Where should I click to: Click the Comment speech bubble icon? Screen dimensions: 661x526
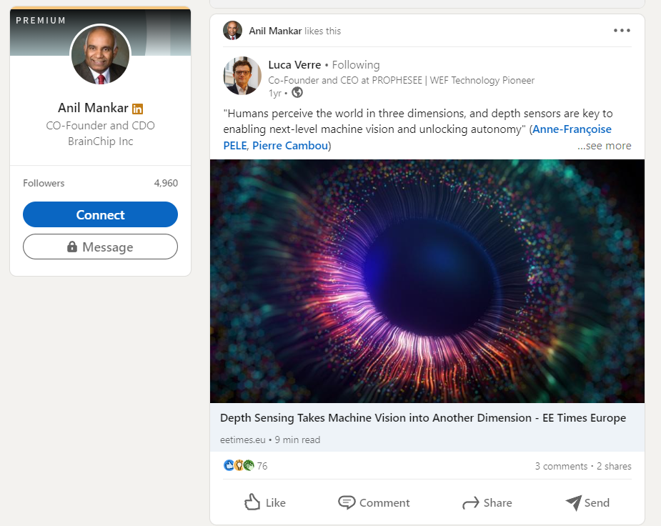click(347, 502)
